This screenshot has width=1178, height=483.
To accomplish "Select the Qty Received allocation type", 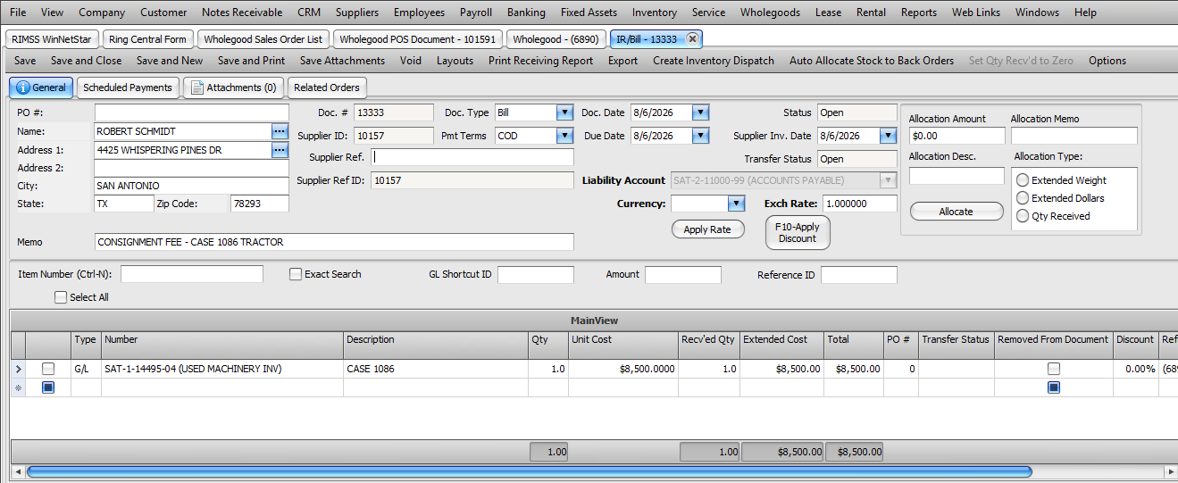I will tap(1023, 216).
